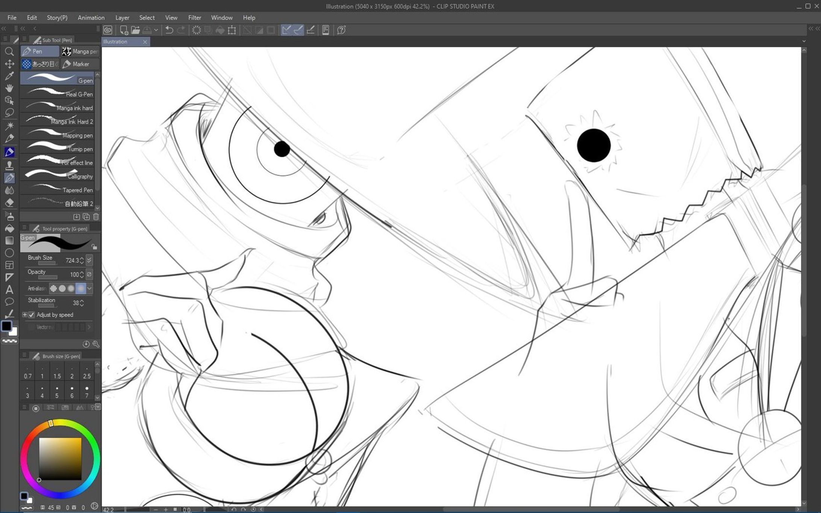Toggle Snap to Grid in command bar

[x=311, y=30]
